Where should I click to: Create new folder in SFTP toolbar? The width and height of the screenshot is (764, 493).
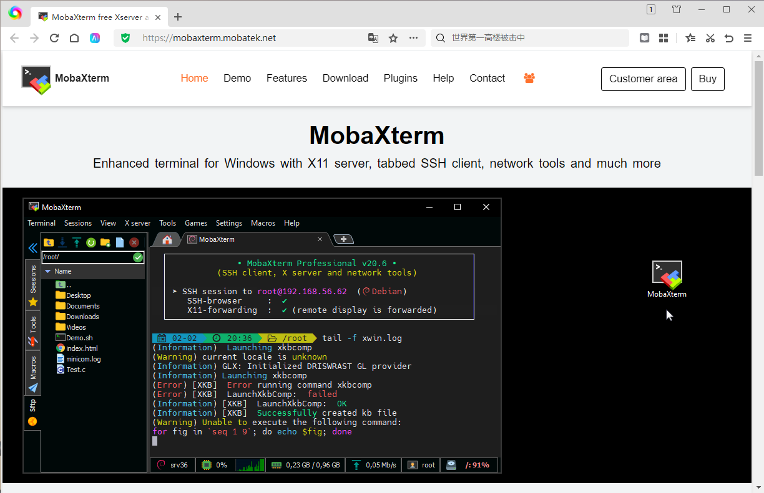(105, 242)
